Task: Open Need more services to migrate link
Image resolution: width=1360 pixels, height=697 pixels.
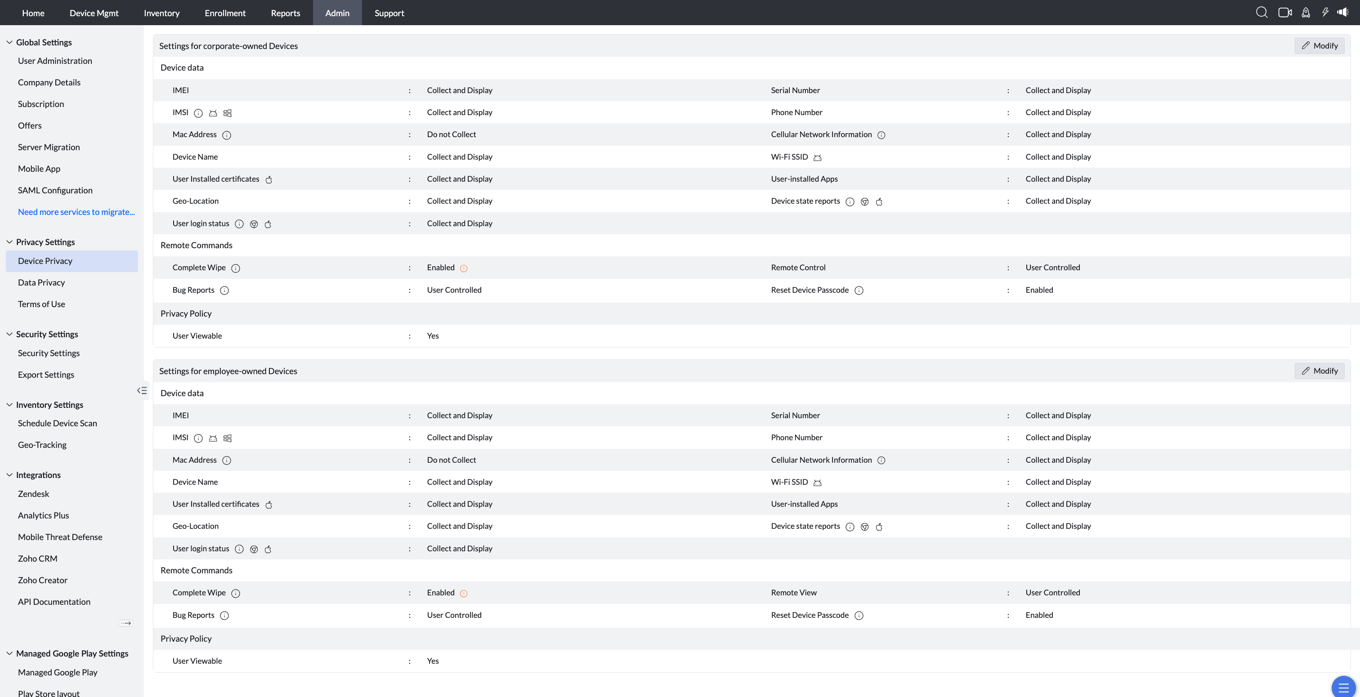Action: [76, 212]
